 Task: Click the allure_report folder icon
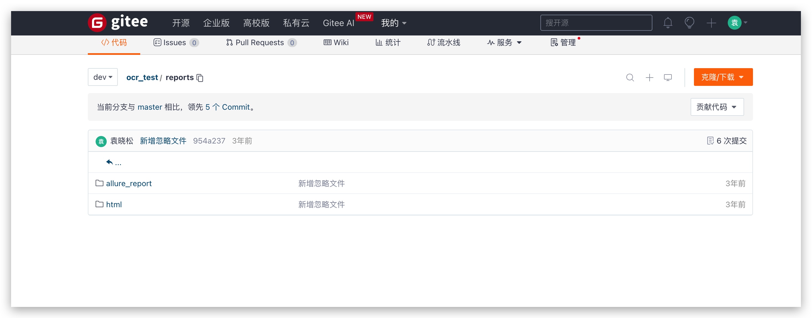(x=99, y=183)
